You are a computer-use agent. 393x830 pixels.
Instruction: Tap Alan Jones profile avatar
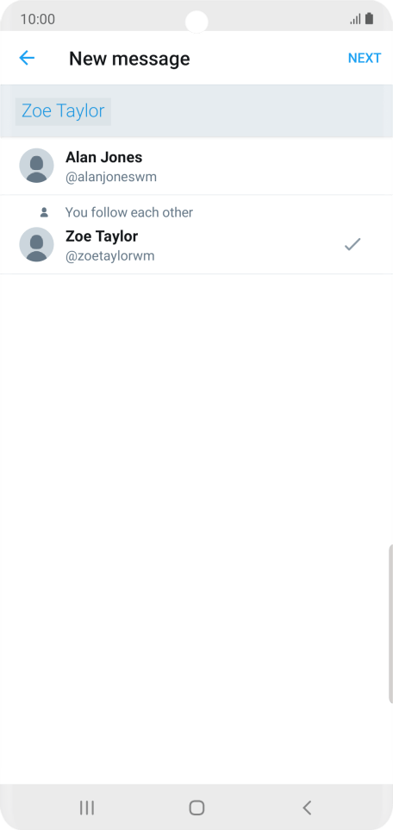pos(36,166)
